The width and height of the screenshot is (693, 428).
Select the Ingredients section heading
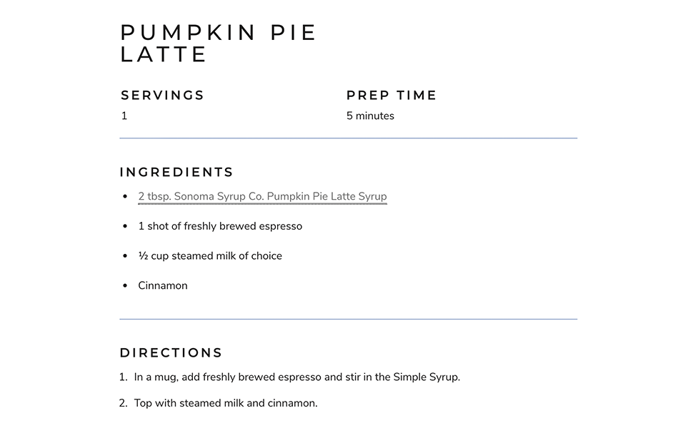coord(176,172)
